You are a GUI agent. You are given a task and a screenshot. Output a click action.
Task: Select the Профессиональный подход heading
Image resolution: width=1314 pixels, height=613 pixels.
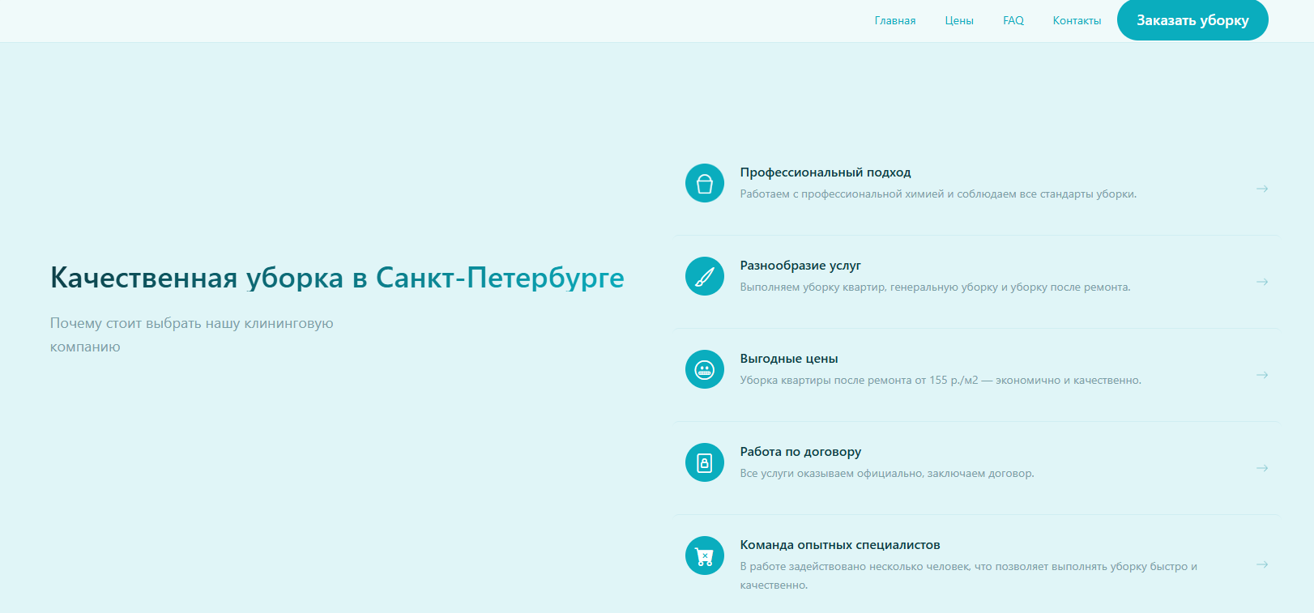[825, 172]
